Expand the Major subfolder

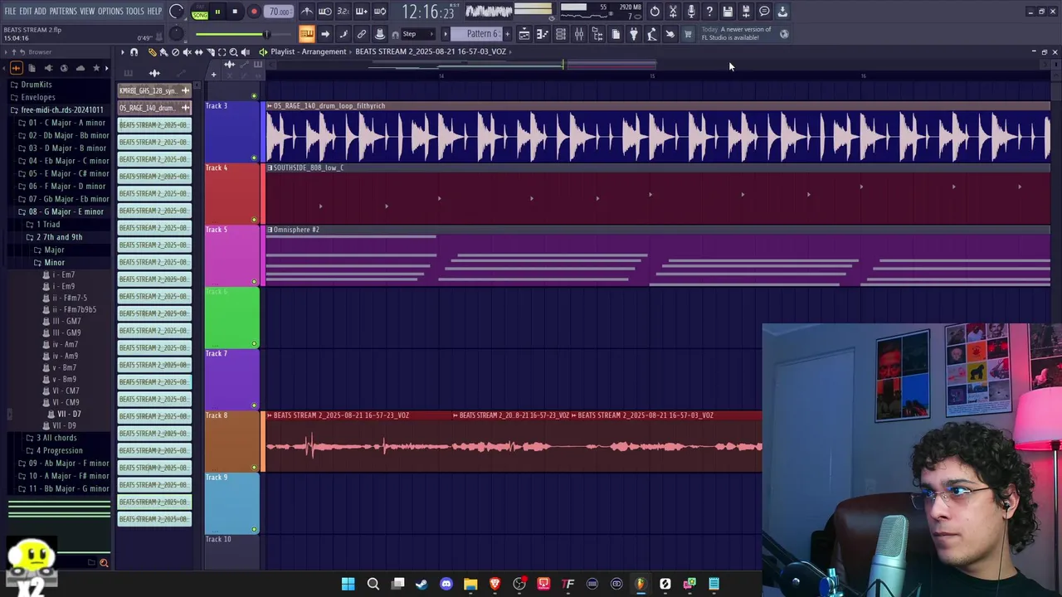click(54, 250)
